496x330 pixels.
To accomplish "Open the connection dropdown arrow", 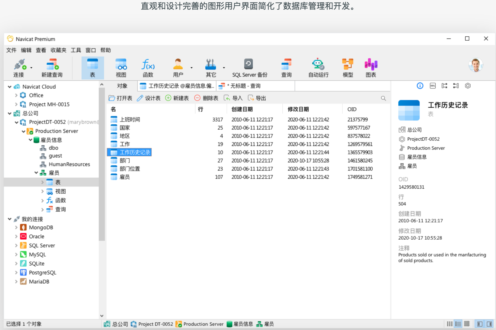I will [31, 68].
